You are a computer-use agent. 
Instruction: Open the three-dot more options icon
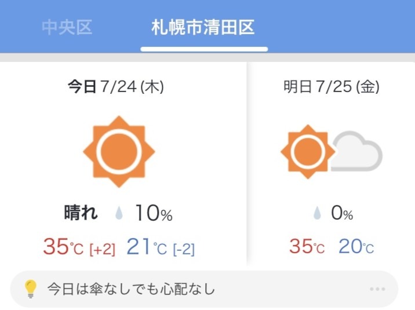[377, 289]
